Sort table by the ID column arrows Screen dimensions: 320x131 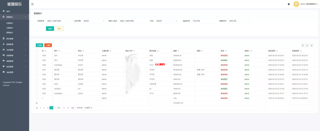(x=46, y=51)
